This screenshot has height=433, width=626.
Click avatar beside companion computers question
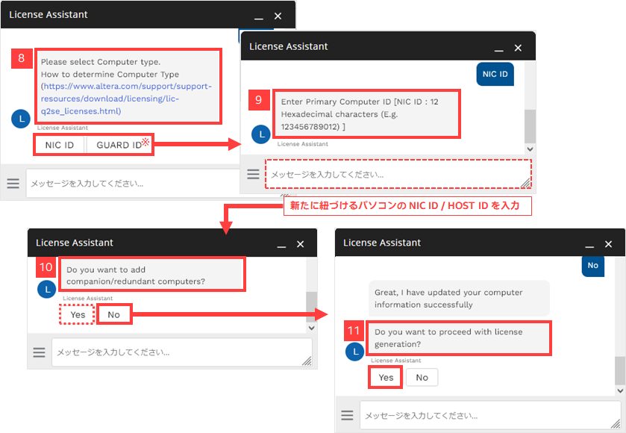[x=47, y=289]
